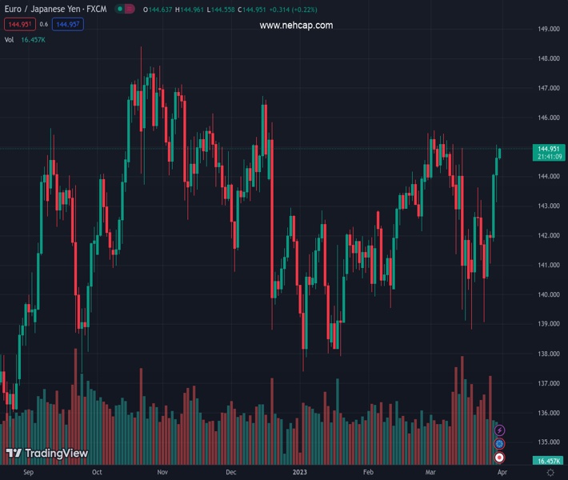Click the Oct label on the time axis
568x480 pixels.
97,473
